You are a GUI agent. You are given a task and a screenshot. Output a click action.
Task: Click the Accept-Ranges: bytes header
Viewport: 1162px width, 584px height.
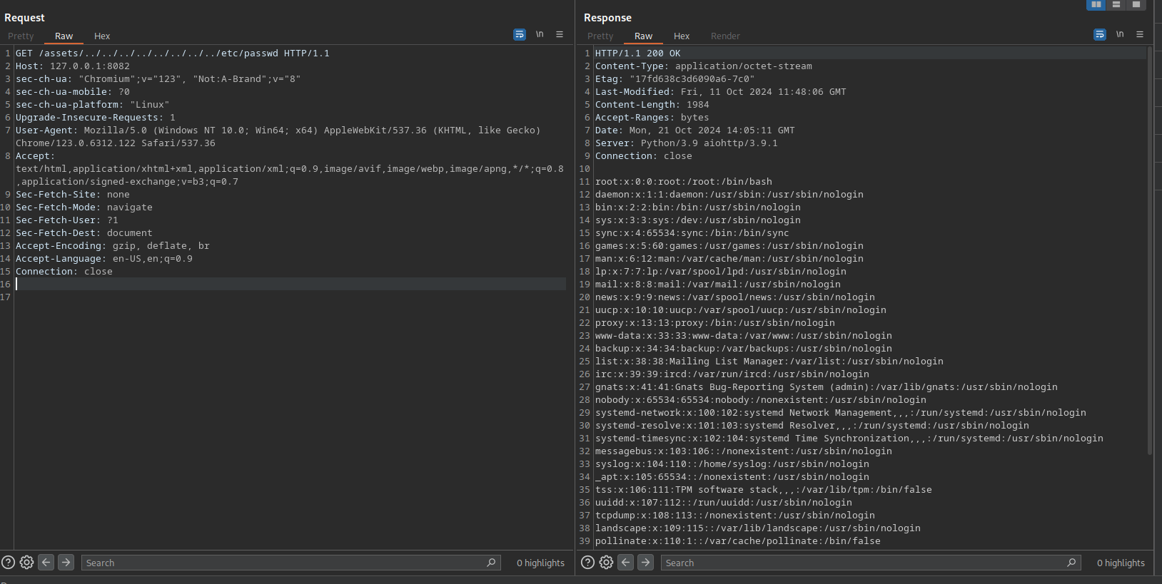[652, 118]
